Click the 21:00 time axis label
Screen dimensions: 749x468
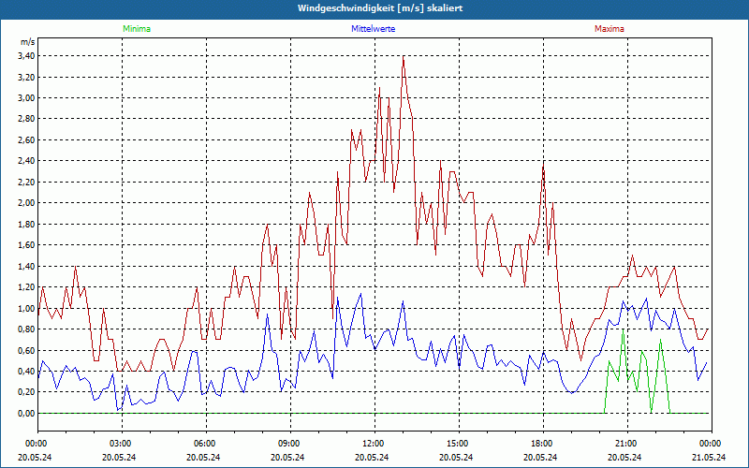pos(627,444)
